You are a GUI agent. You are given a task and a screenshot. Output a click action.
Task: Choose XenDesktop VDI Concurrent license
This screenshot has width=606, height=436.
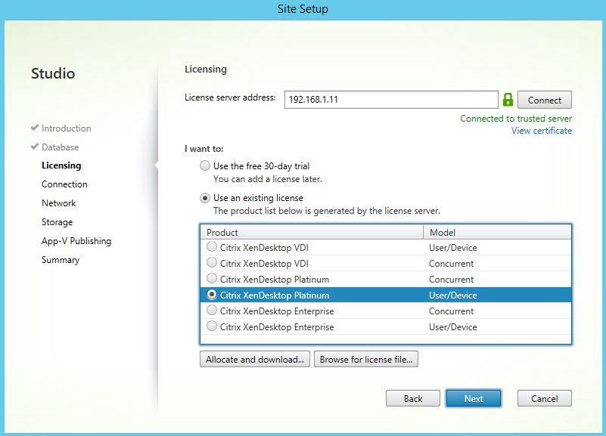click(212, 263)
